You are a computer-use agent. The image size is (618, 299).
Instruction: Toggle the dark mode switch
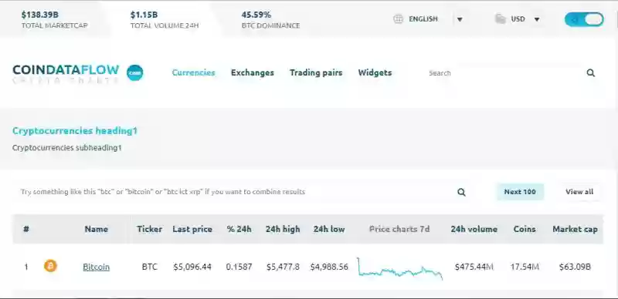point(584,19)
